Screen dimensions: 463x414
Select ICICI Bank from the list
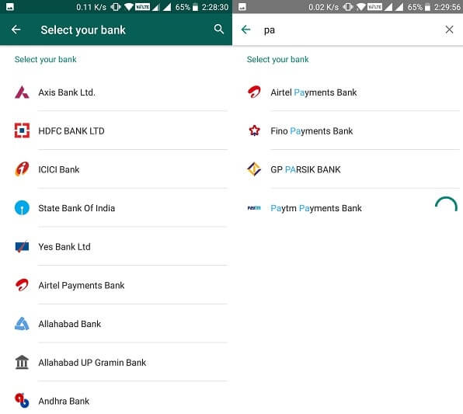point(116,169)
